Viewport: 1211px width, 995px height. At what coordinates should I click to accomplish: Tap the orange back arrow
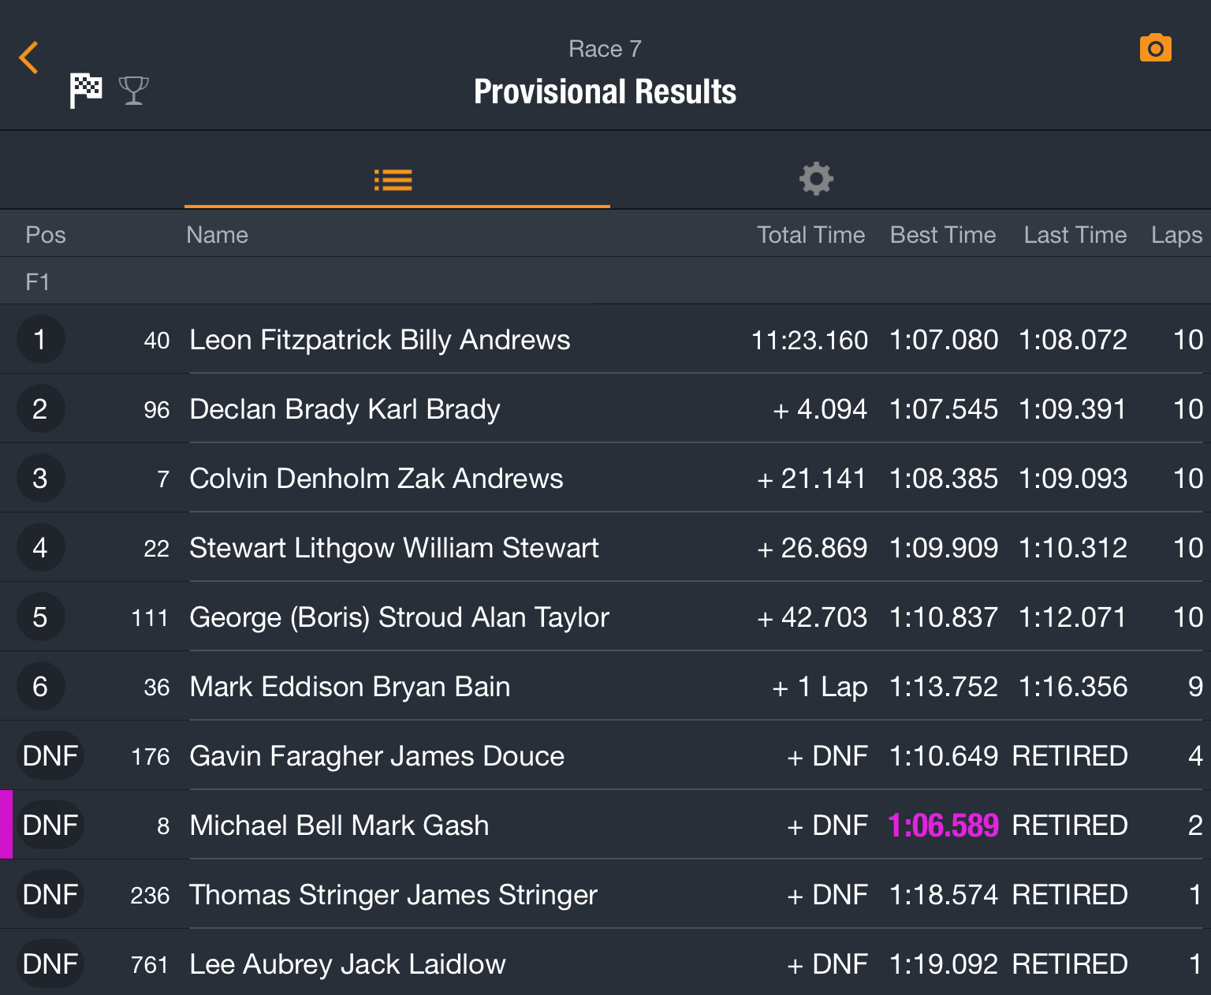click(x=28, y=58)
